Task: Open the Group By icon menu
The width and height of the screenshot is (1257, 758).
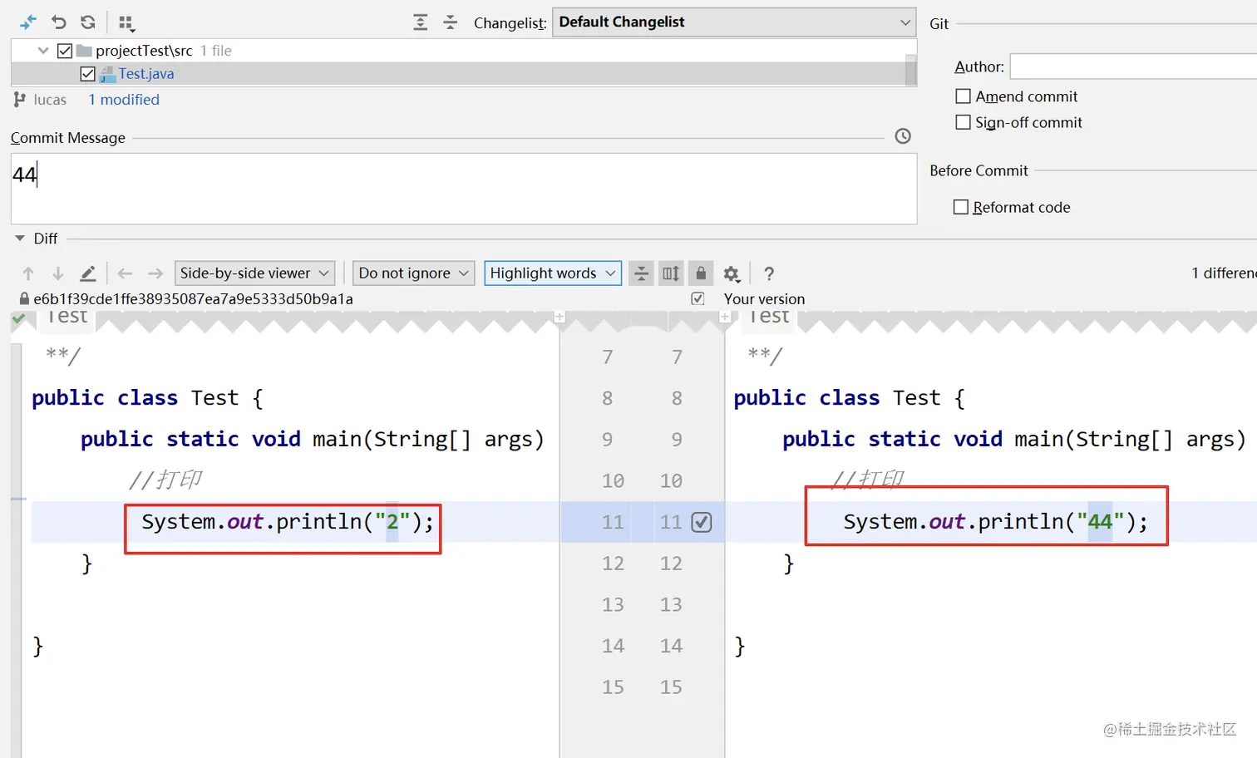Action: coord(126,22)
